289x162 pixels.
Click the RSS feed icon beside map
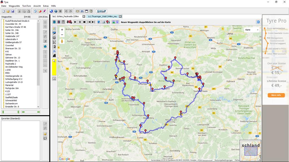54,51
